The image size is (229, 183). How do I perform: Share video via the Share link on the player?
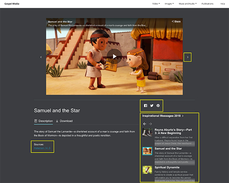tap(176, 21)
